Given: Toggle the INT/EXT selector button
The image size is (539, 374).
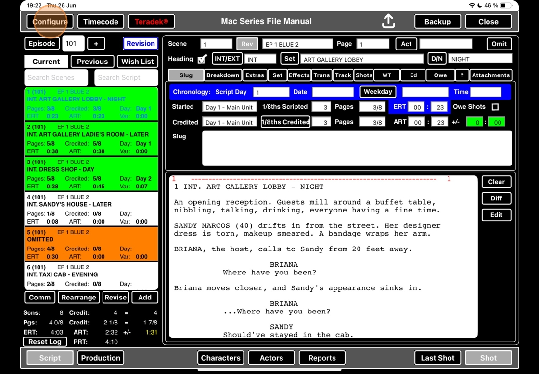Looking at the screenshot, I should (227, 59).
